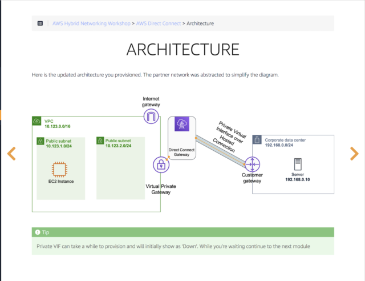Click the Virtual Private Gateway lock icon
This screenshot has width=365, height=281.
[x=161, y=166]
